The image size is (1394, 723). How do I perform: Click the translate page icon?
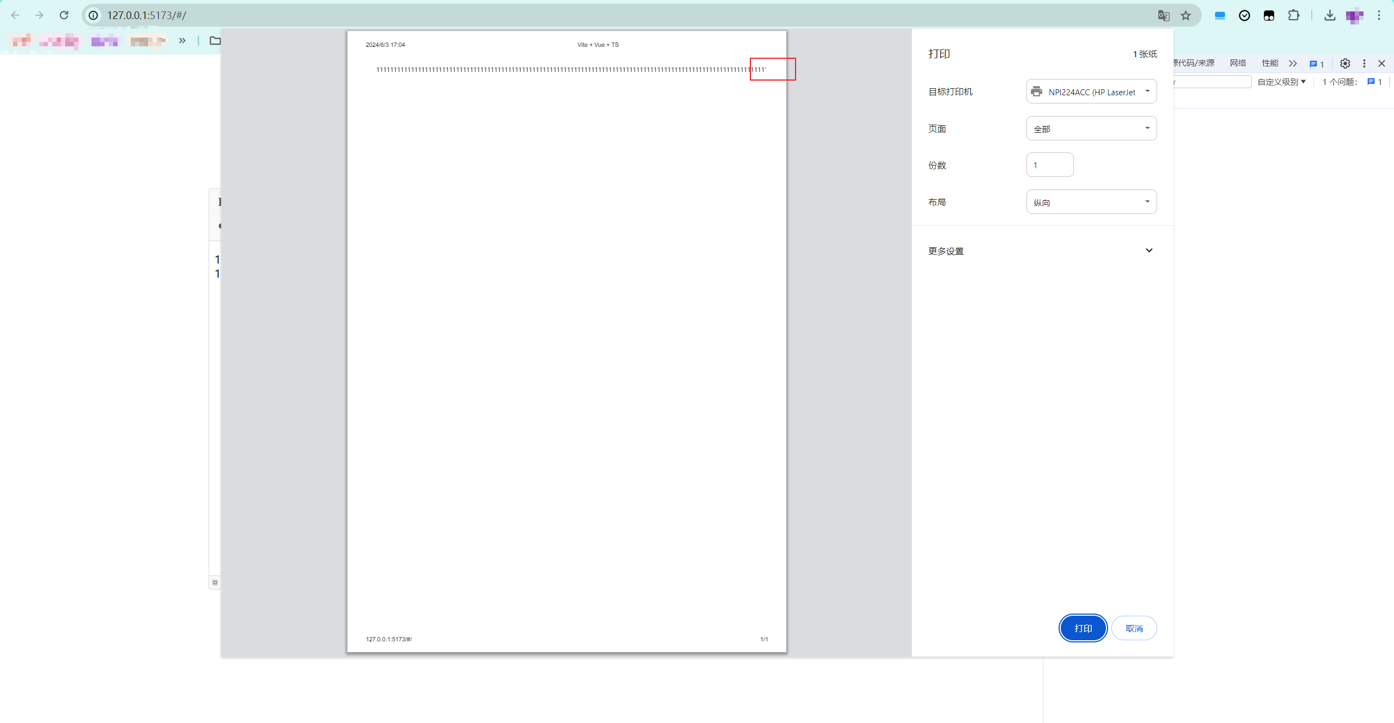click(1163, 15)
